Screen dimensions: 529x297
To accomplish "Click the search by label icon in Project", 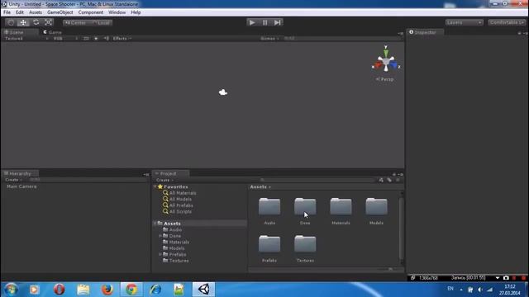I will (x=389, y=180).
